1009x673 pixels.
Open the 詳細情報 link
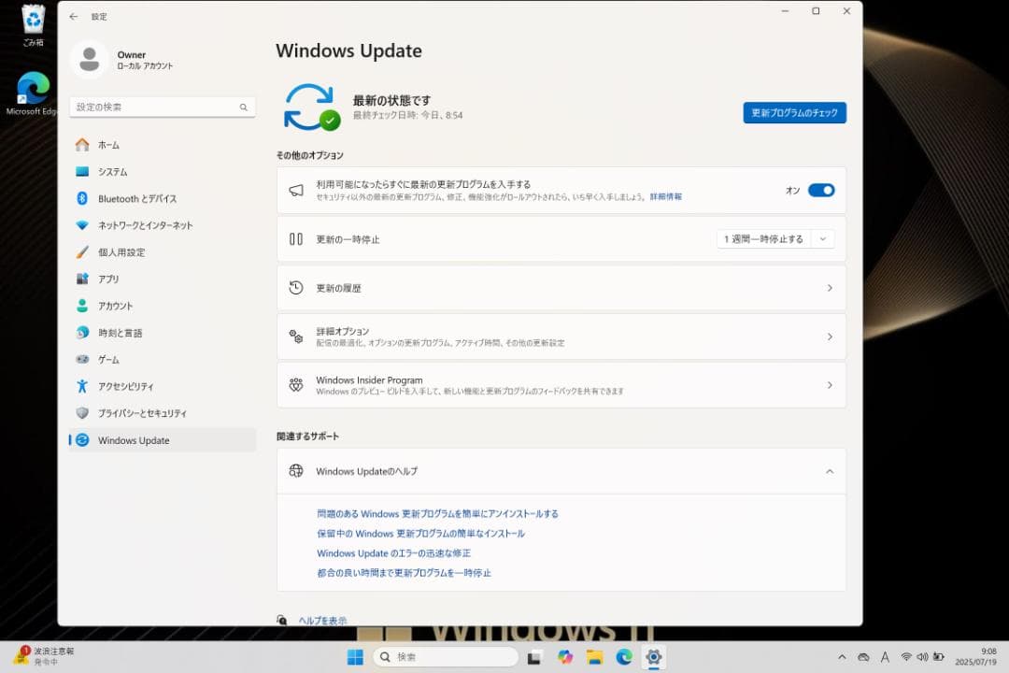665,197
